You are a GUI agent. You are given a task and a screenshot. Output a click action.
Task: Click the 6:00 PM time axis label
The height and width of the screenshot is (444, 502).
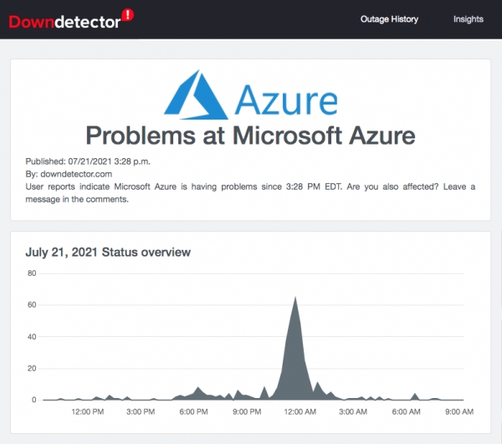193,412
